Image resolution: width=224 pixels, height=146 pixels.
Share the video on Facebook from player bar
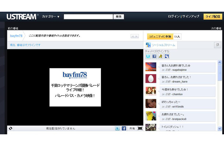click(124, 128)
